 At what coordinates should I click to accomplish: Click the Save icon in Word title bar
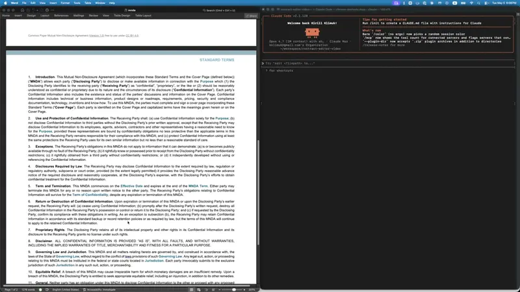click(28, 10)
